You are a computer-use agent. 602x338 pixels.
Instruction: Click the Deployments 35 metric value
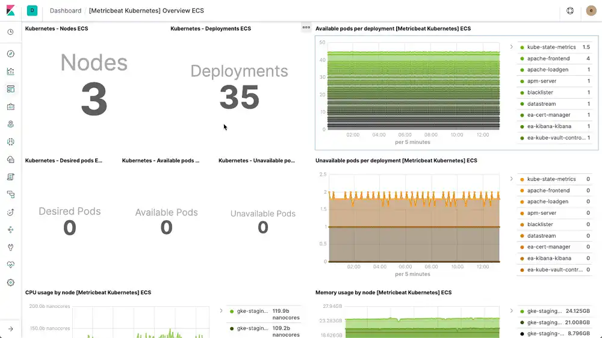point(239,97)
